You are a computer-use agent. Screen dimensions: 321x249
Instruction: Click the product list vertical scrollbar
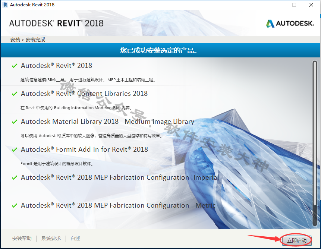[x=315, y=143]
